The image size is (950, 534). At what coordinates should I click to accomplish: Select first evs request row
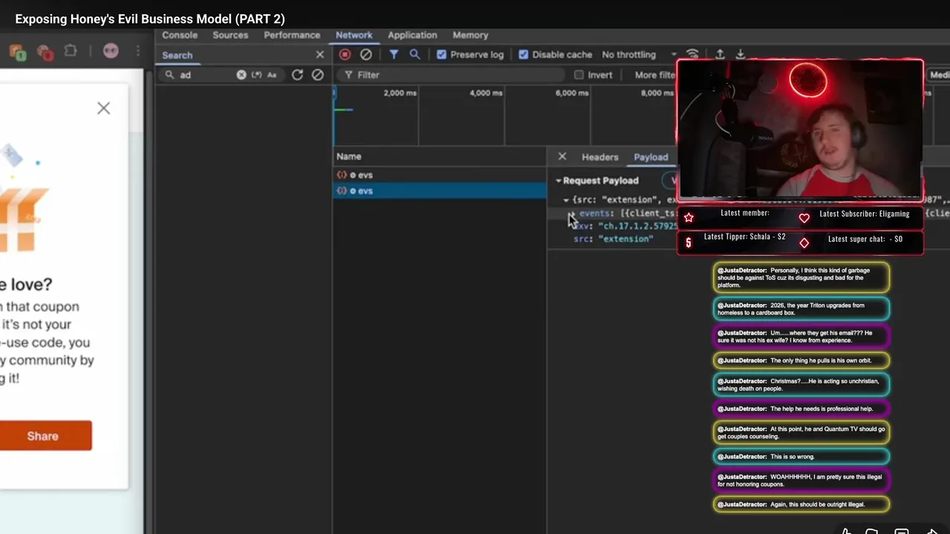pos(439,175)
